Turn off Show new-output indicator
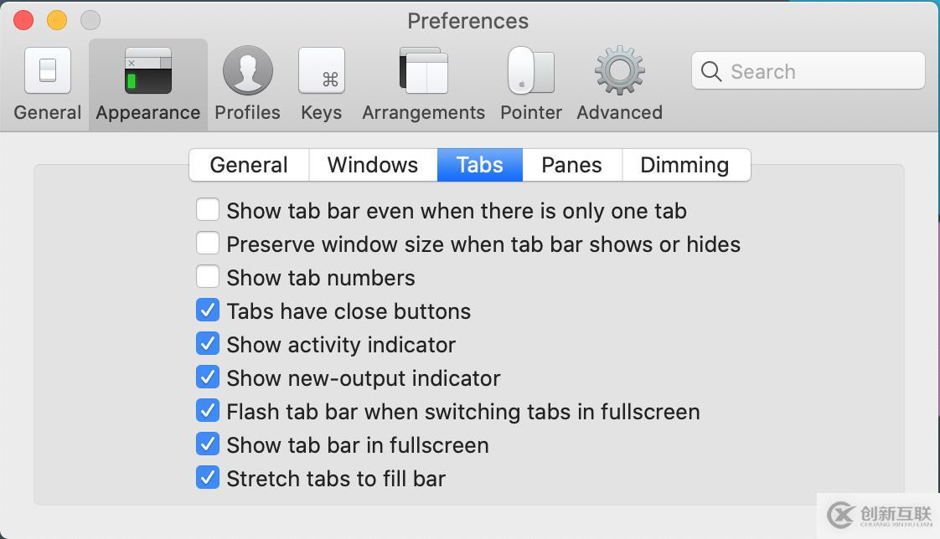The image size is (940, 539). pos(208,377)
